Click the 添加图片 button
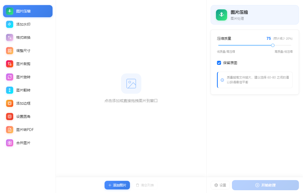Image resolution: width=303 pixels, height=193 pixels. tap(117, 185)
